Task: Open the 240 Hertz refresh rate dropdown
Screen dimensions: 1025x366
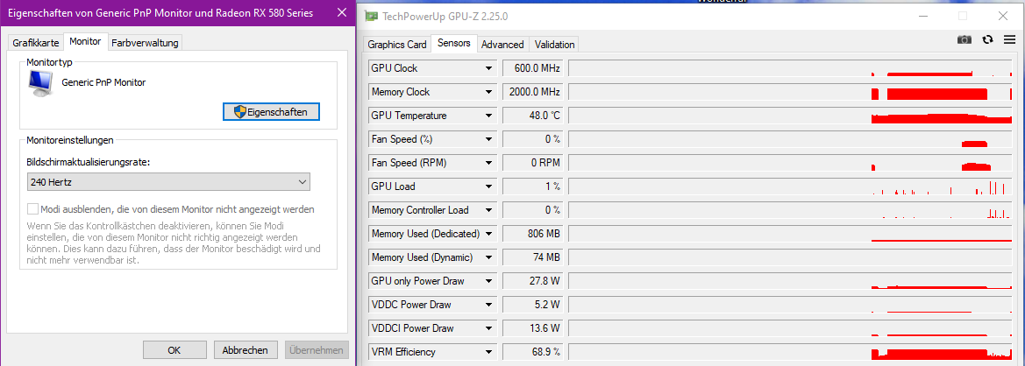Action: [x=168, y=183]
